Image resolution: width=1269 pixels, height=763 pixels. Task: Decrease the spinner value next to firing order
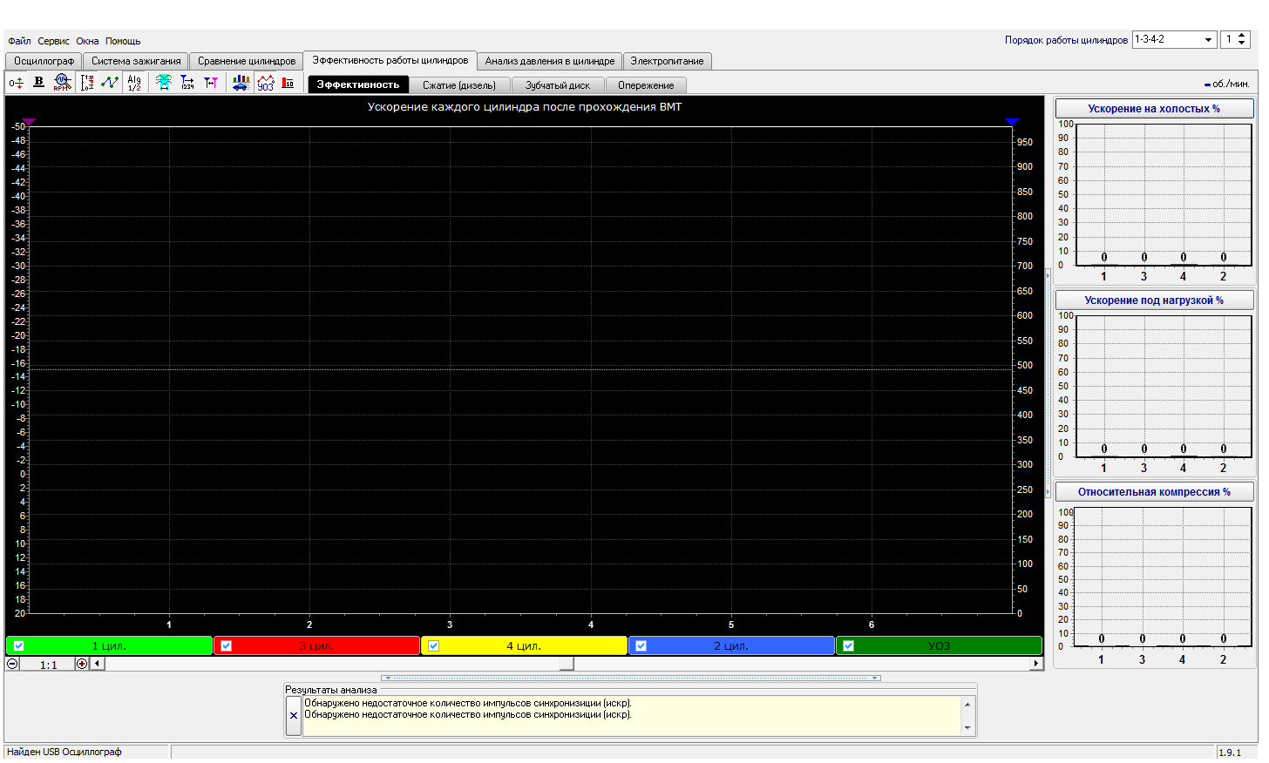(1242, 44)
